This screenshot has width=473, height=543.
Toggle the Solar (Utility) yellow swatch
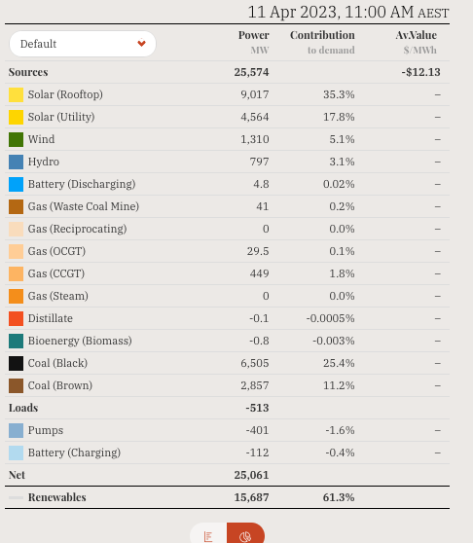point(16,117)
